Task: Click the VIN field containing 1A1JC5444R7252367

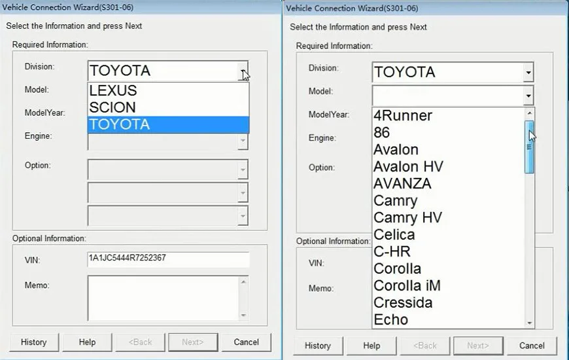Action: [x=168, y=259]
